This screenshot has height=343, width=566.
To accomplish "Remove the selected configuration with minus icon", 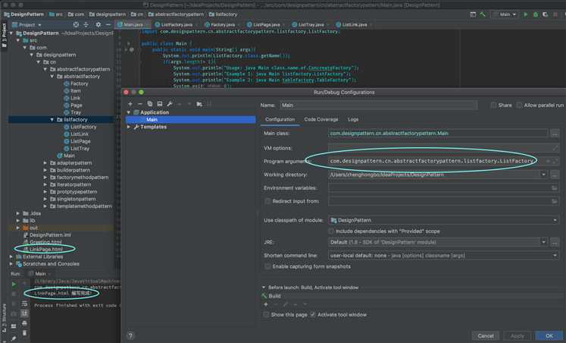I will pyautogui.click(x=140, y=104).
